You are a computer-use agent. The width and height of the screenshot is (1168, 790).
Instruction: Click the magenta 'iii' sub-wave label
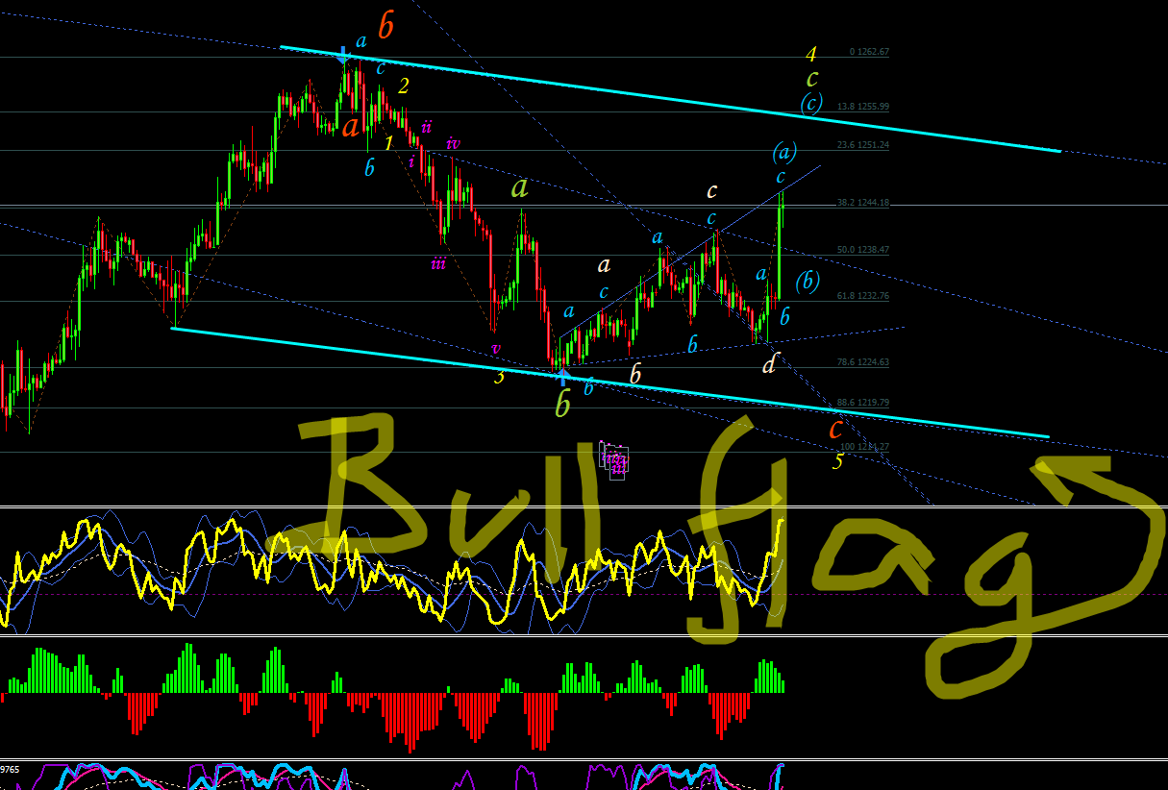click(x=438, y=263)
